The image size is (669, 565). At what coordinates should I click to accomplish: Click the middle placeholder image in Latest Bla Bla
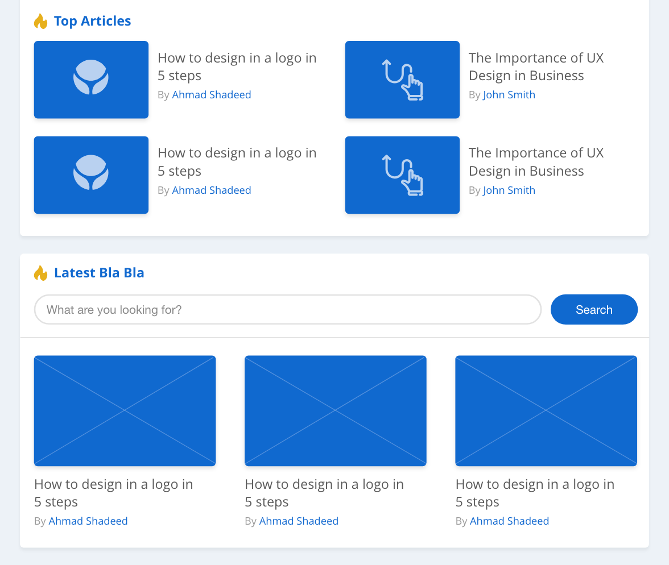(335, 411)
